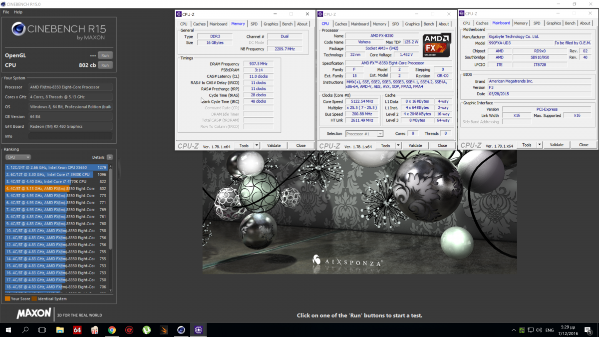Click the DRAM Frequency value 937.5 MHz

(x=258, y=64)
